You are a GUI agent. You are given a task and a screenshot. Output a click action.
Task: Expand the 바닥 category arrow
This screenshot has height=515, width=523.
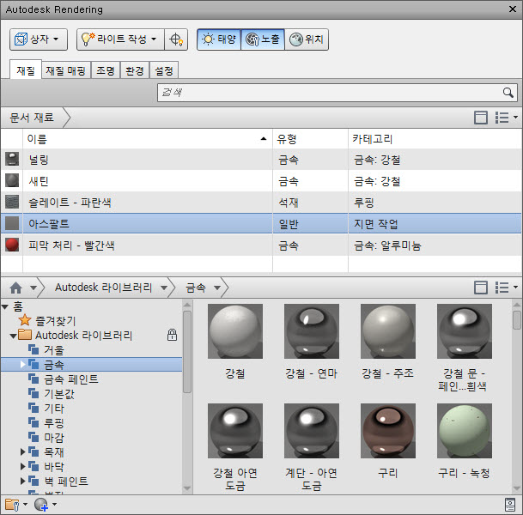(x=22, y=466)
